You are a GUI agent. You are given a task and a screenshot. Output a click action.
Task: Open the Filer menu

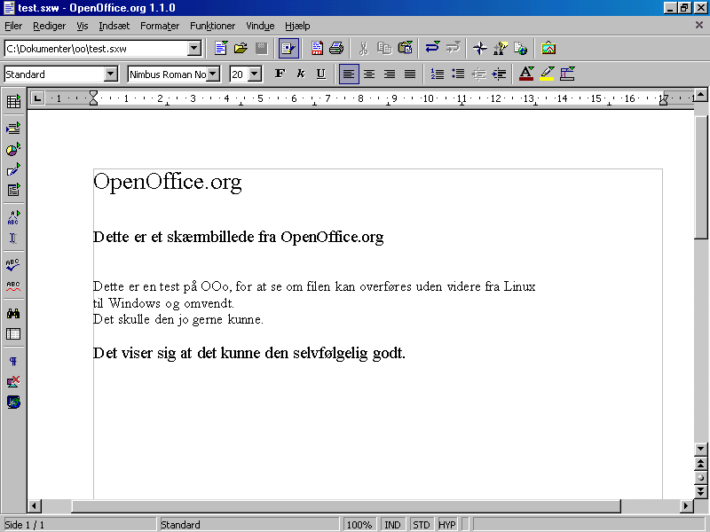point(13,26)
